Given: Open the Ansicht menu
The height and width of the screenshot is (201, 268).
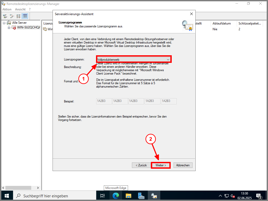Looking at the screenshot, I should coord(20,9).
